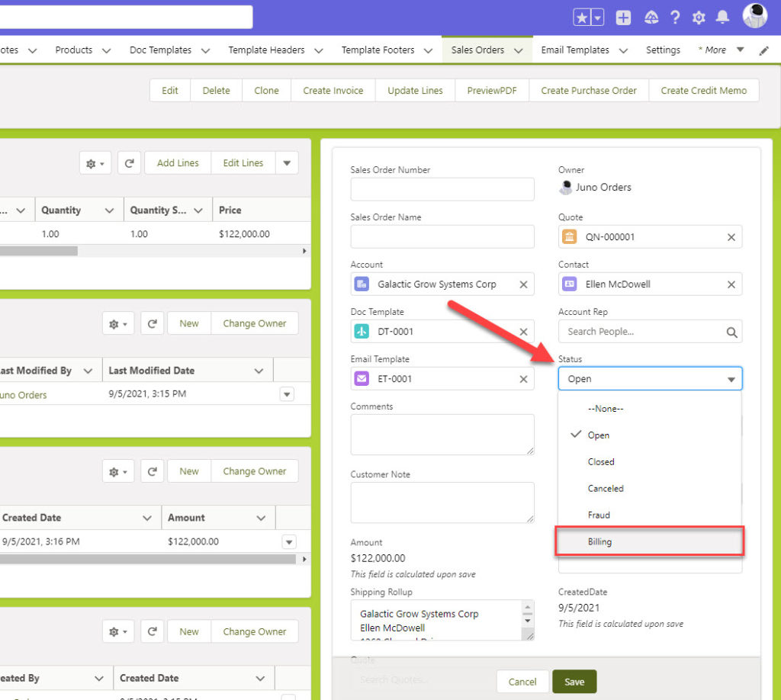Expand the Email Templates tab chevron
The width and height of the screenshot is (781, 700).
pyautogui.click(x=623, y=50)
